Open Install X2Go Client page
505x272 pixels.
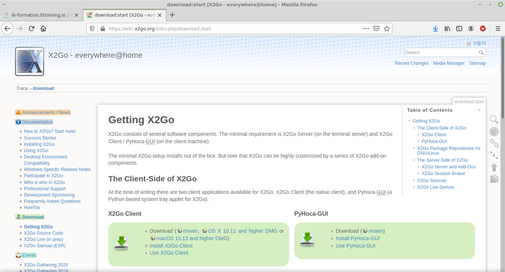pos(171,246)
